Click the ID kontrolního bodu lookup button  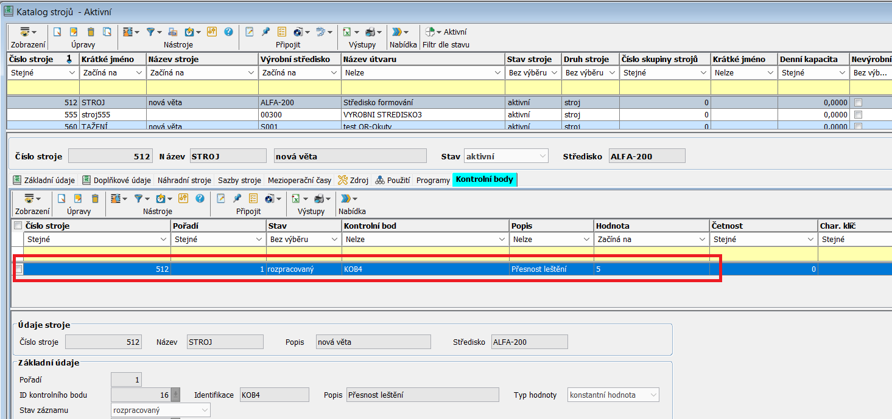(175, 395)
